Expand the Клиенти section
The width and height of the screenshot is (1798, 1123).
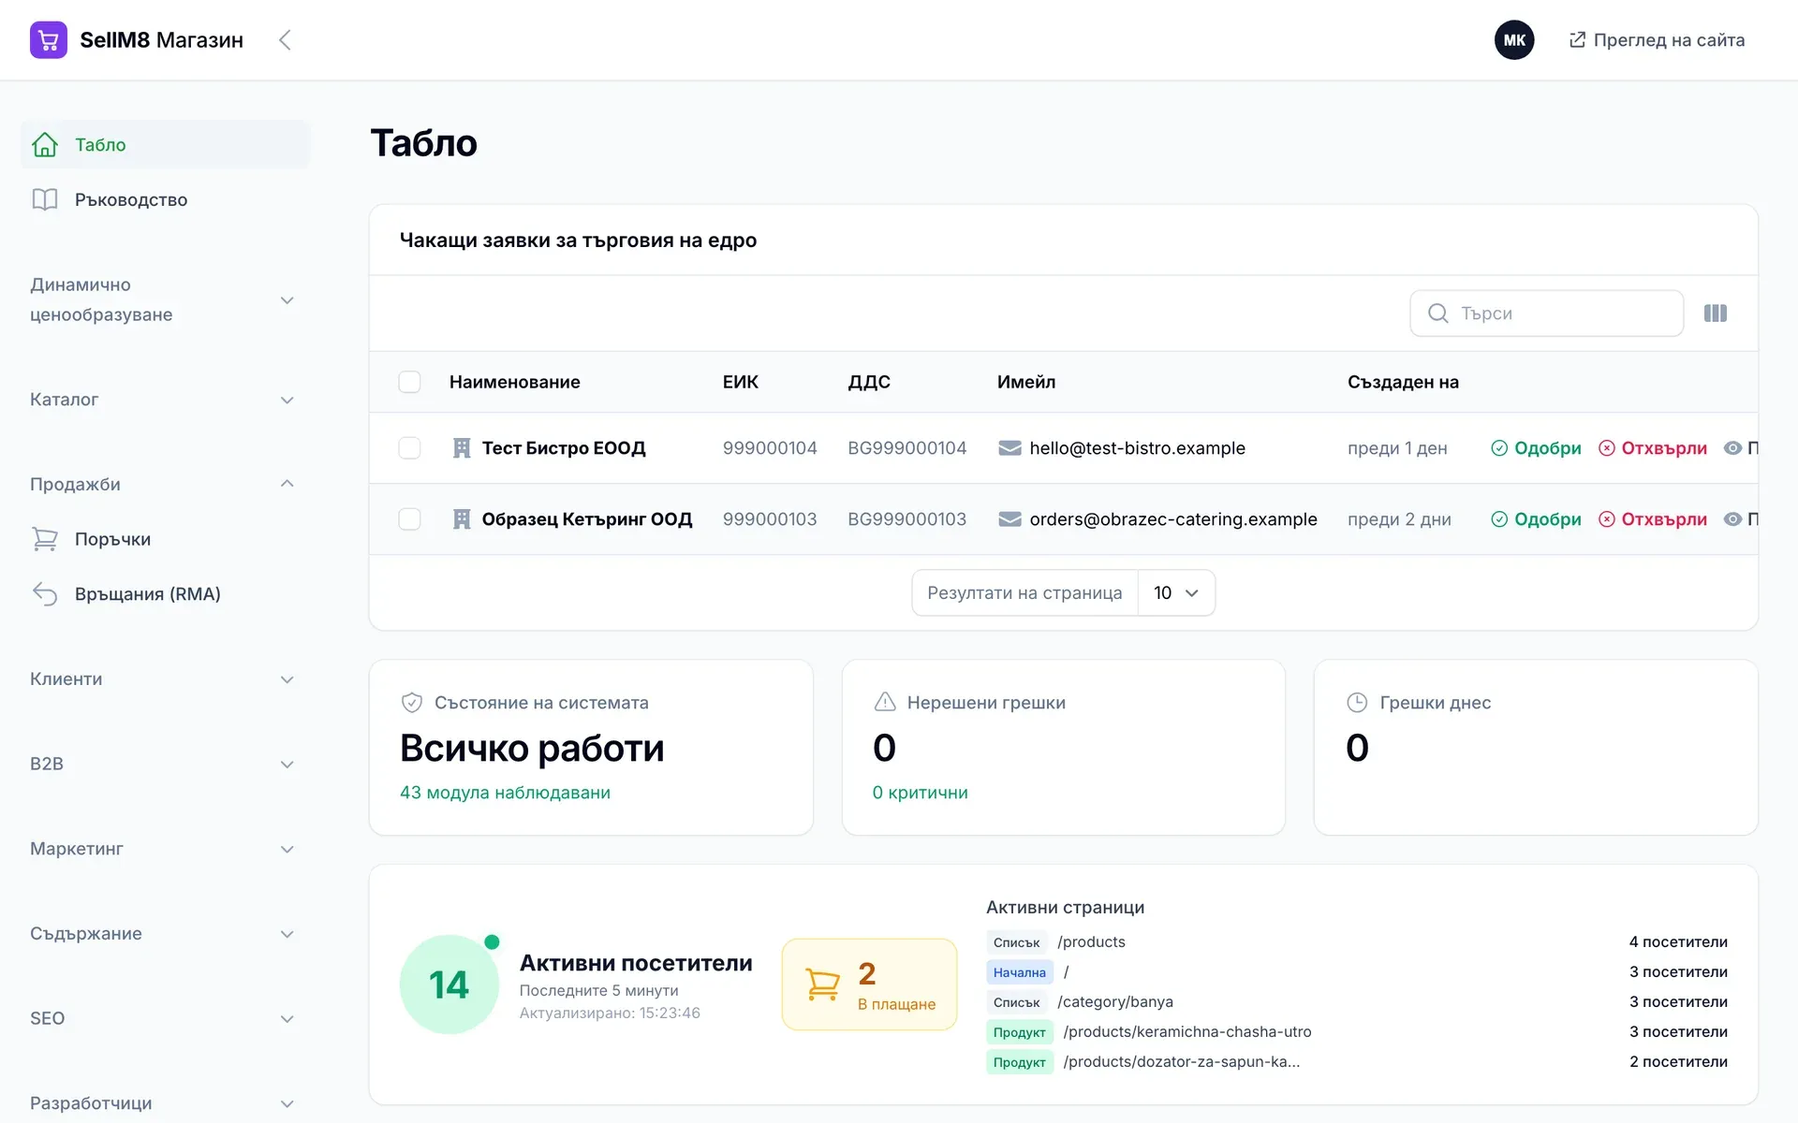[x=164, y=679]
